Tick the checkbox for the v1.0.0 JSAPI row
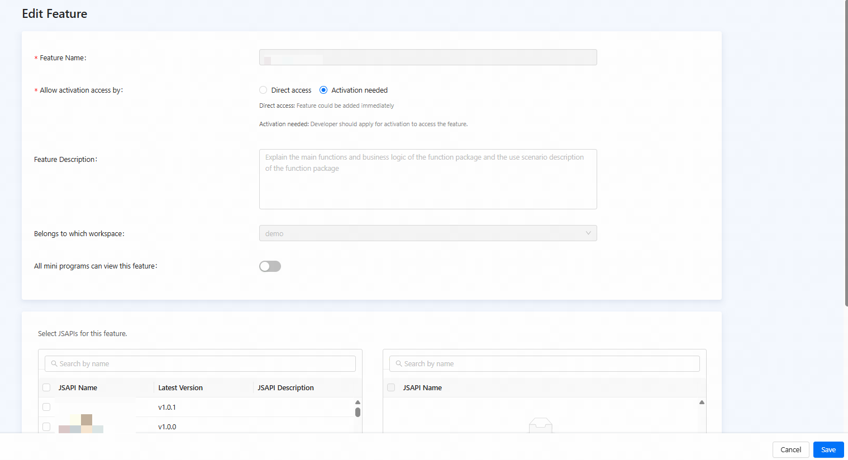Screen dimensions: 848x460 (46, 427)
